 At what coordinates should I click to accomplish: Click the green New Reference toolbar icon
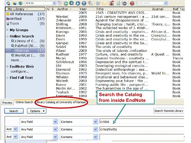(66, 3)
